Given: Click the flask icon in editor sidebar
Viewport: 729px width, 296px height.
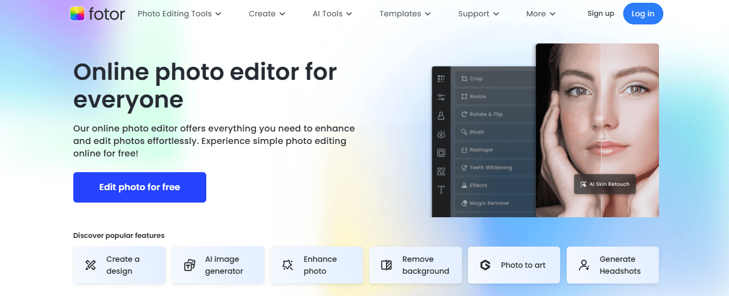Looking at the screenshot, I should [441, 116].
